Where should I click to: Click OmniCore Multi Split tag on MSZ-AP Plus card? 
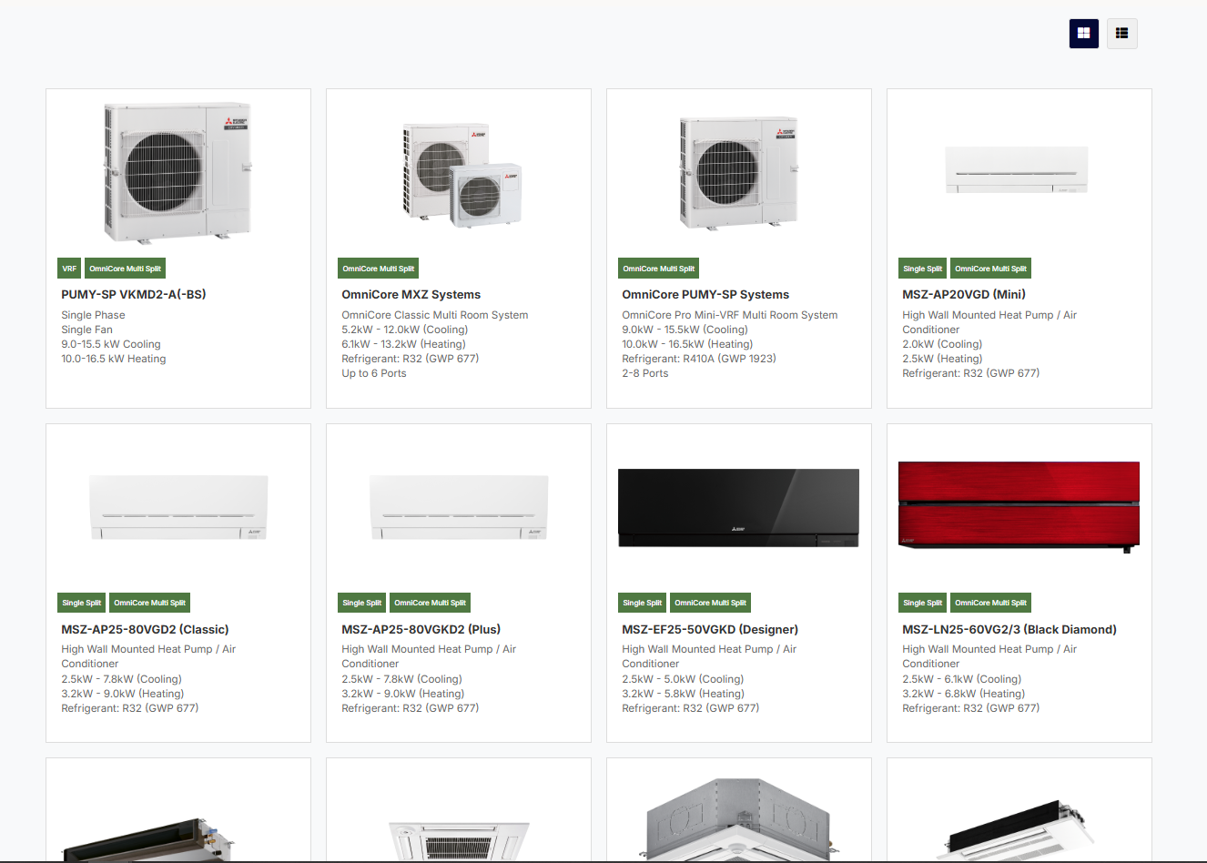430,603
